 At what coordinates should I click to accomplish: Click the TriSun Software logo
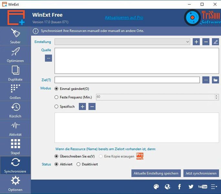pyautogui.click(x=202, y=17)
